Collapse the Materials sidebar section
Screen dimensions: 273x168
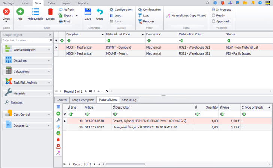pyautogui.click(x=49, y=94)
